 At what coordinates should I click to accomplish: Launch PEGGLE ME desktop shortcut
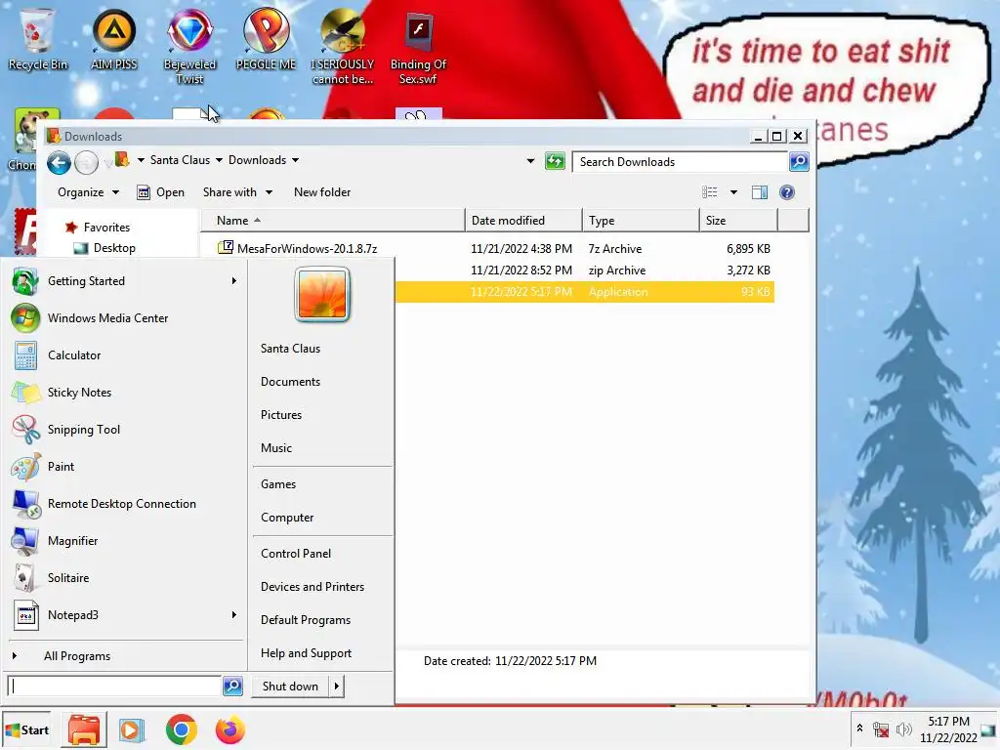266,39
